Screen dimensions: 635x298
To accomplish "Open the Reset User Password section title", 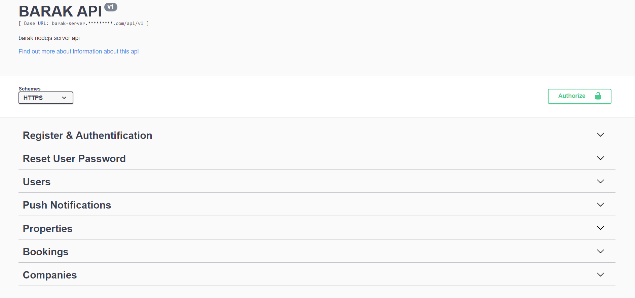I will click(74, 158).
